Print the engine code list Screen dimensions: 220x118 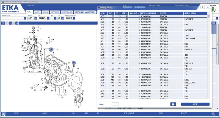pos(173,104)
